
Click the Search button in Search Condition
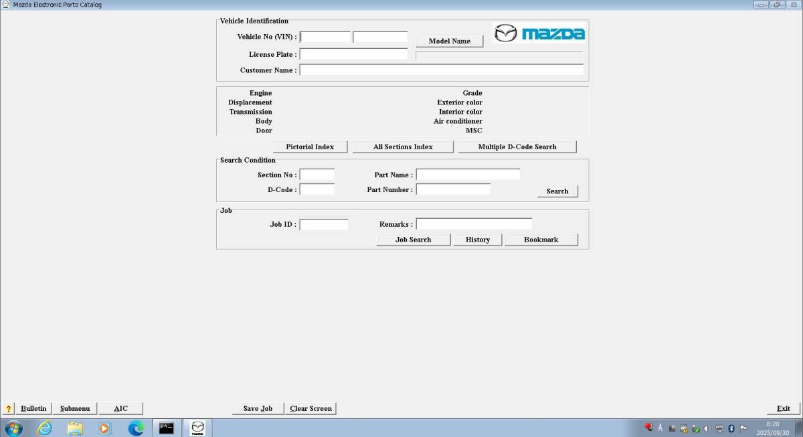click(557, 191)
